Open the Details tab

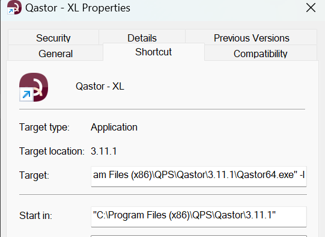coord(142,37)
